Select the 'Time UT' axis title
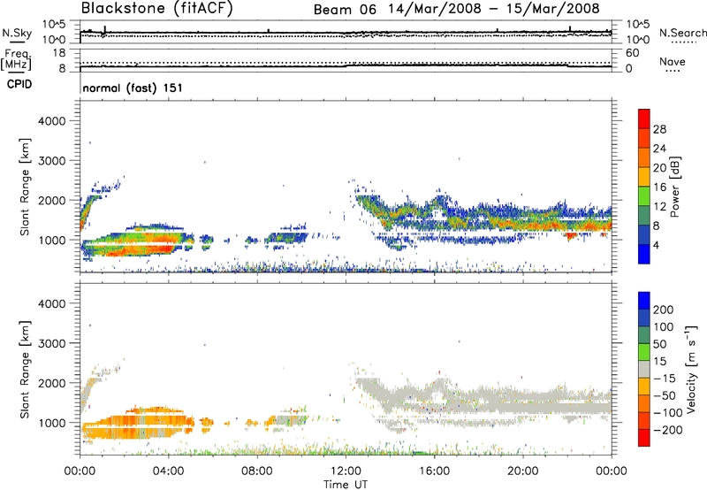Image resolution: width=707 pixels, height=490 pixels. click(x=346, y=485)
